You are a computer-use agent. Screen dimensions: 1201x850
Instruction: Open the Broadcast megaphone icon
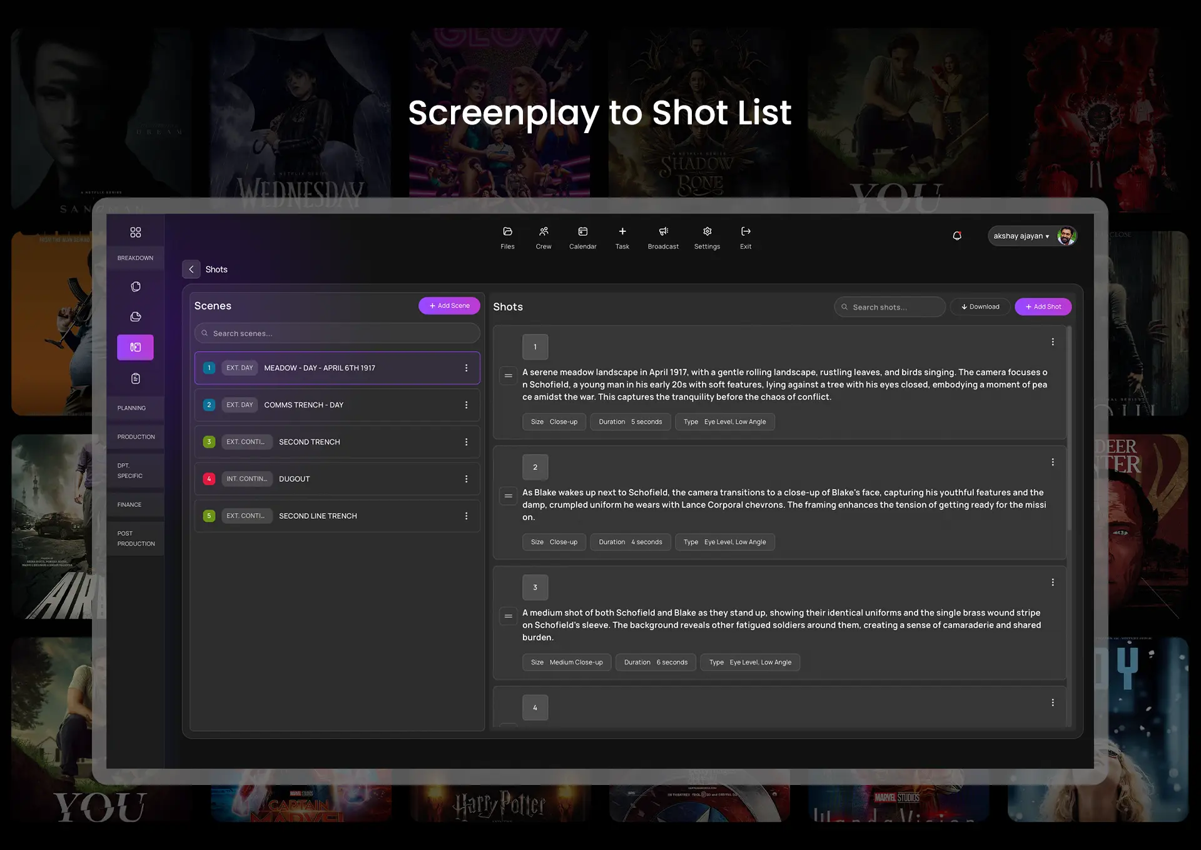click(663, 236)
